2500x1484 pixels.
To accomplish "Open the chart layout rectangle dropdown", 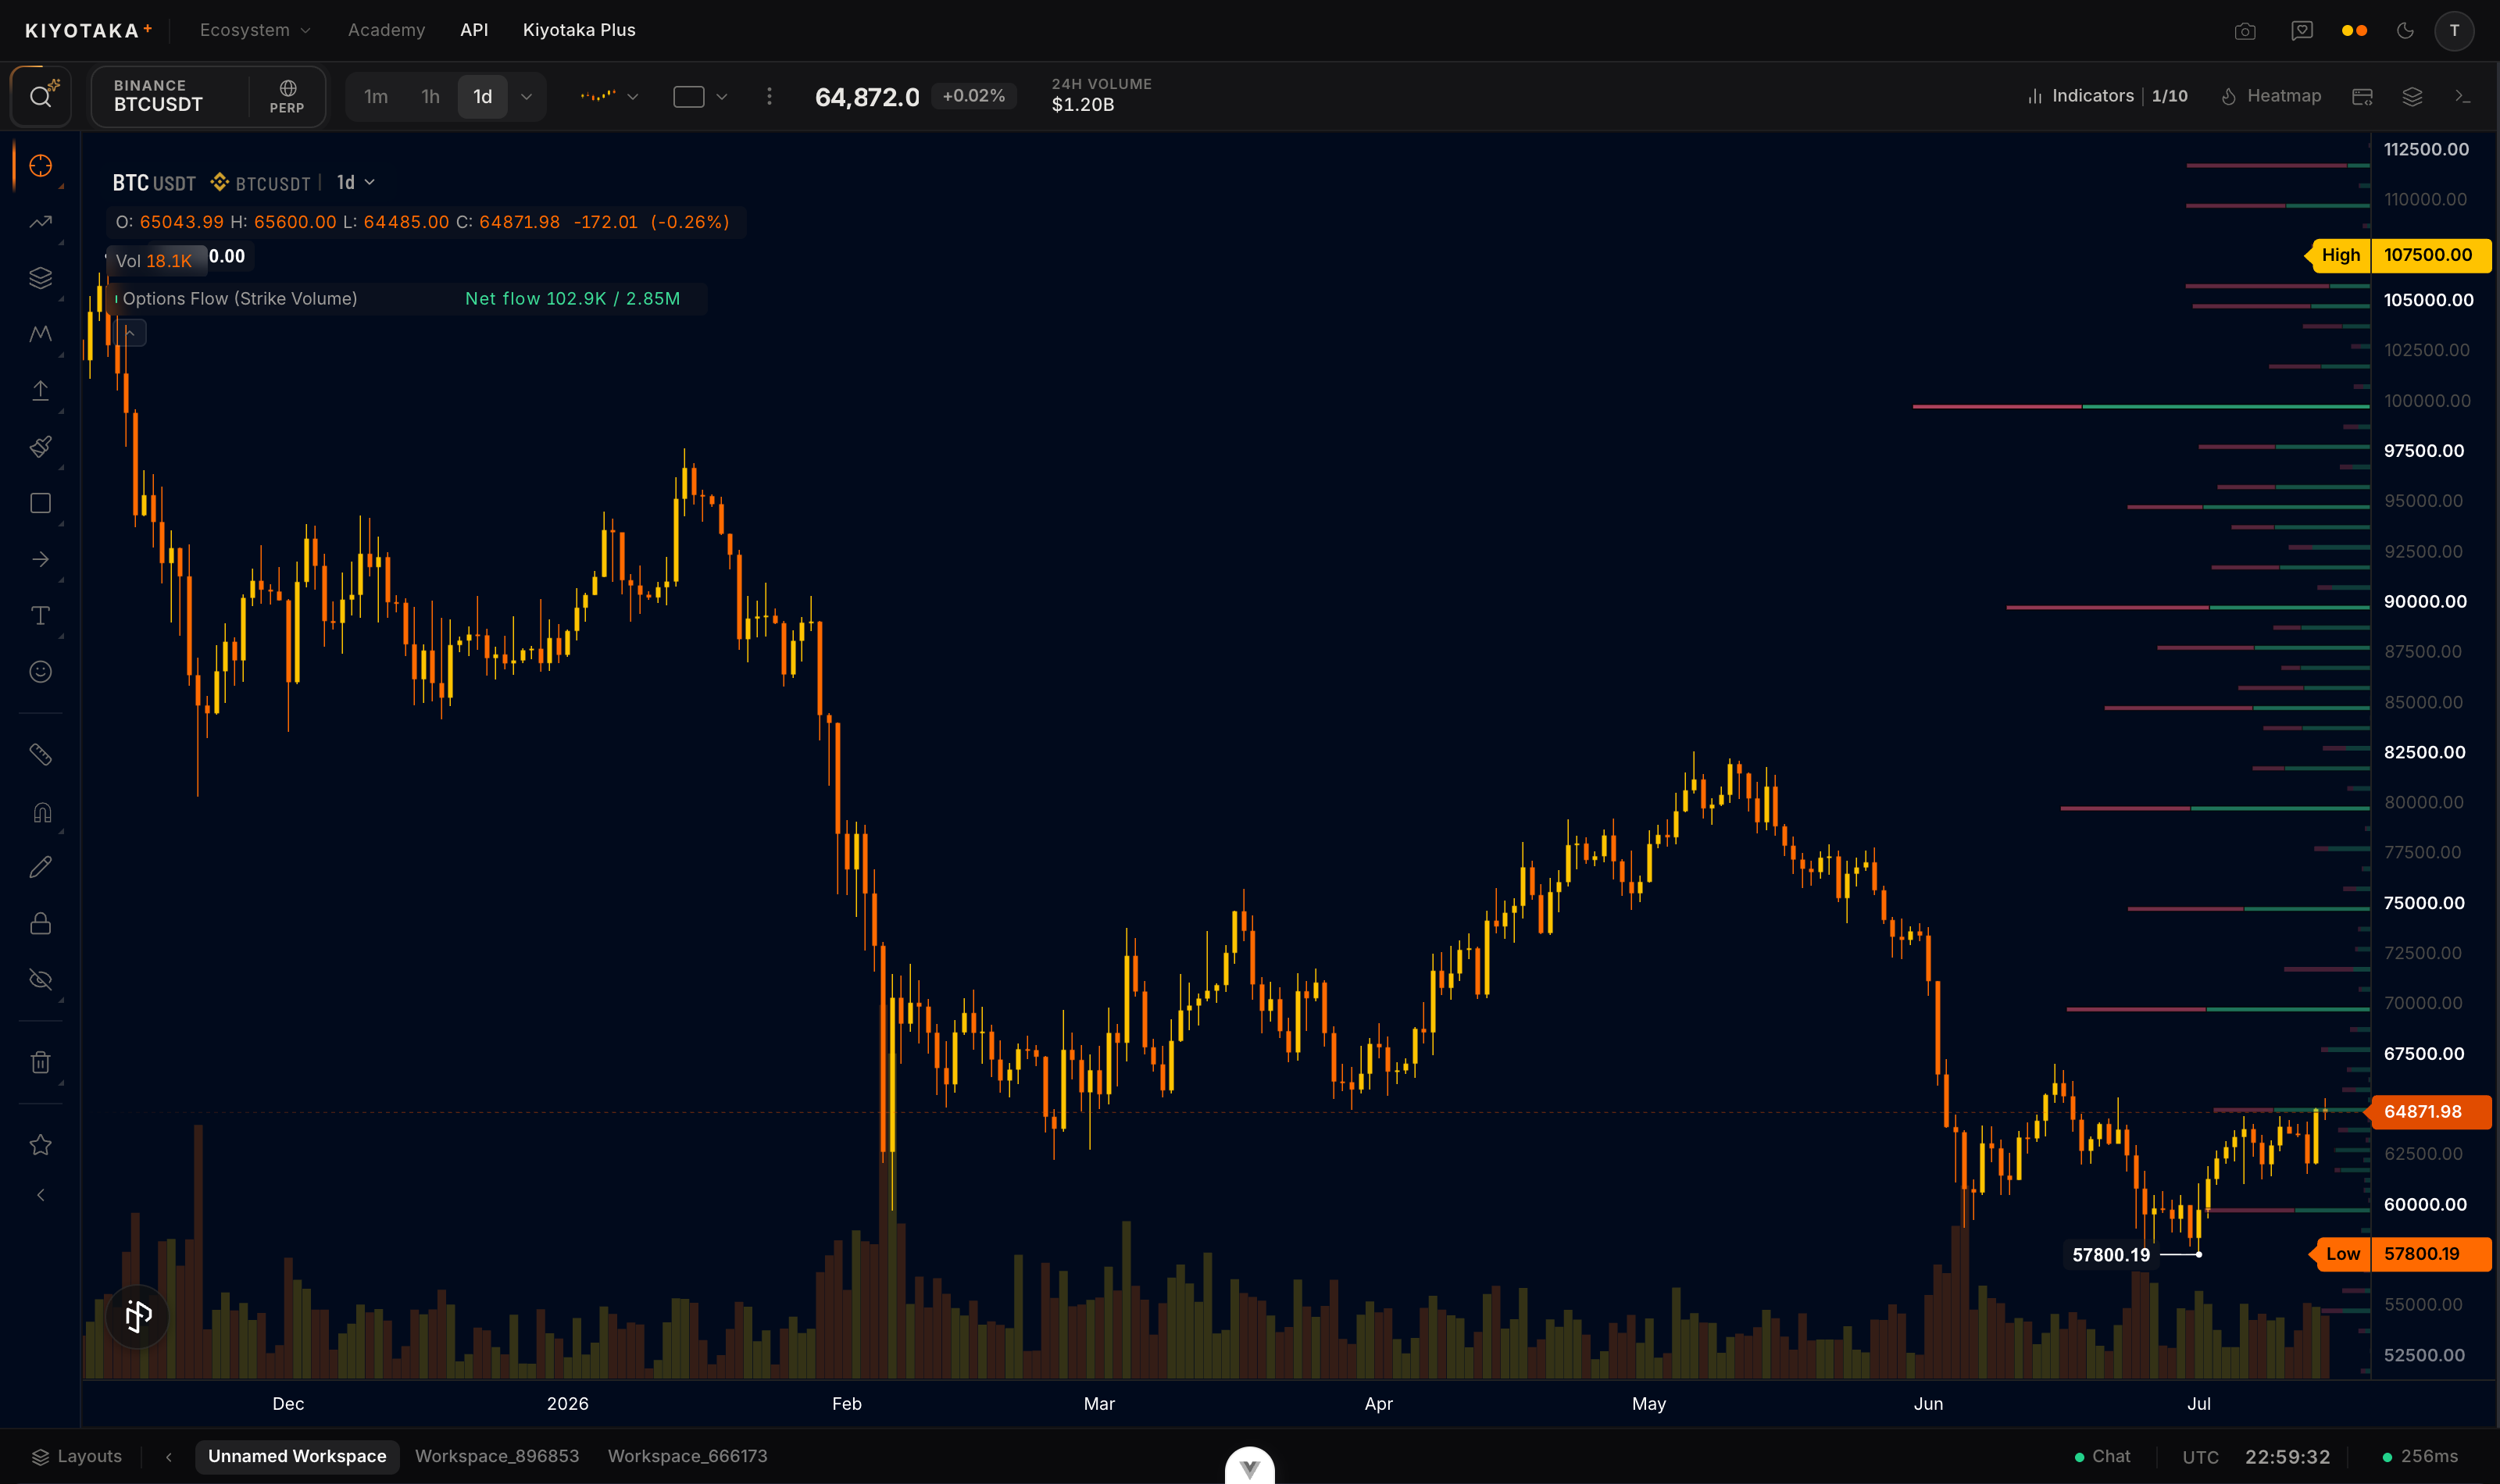I will click(700, 97).
